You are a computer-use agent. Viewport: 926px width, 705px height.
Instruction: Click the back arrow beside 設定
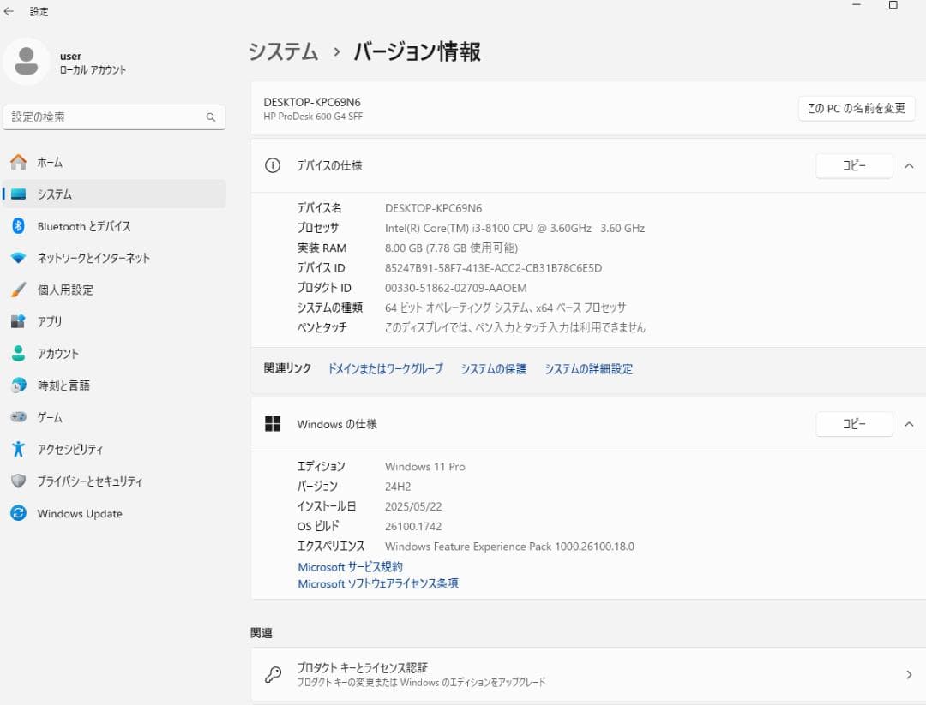pyautogui.click(x=11, y=11)
